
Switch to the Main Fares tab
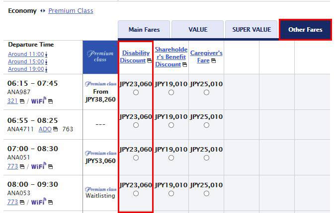coord(144,30)
